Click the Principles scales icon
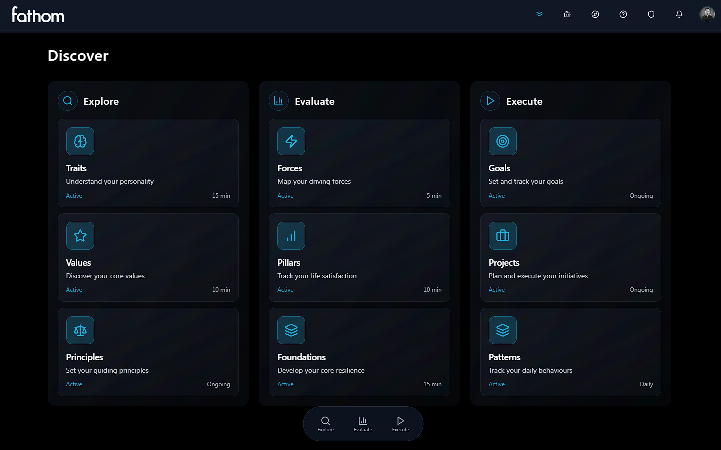 pyautogui.click(x=80, y=330)
